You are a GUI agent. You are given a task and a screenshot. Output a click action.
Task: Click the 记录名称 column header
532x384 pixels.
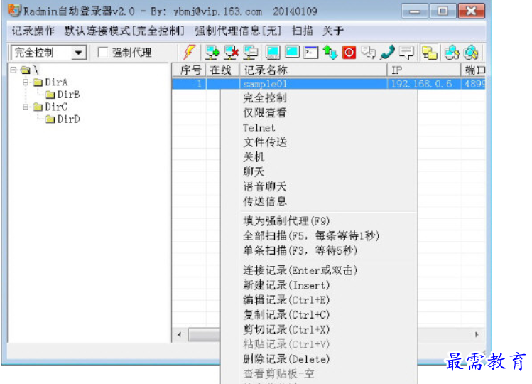point(313,70)
